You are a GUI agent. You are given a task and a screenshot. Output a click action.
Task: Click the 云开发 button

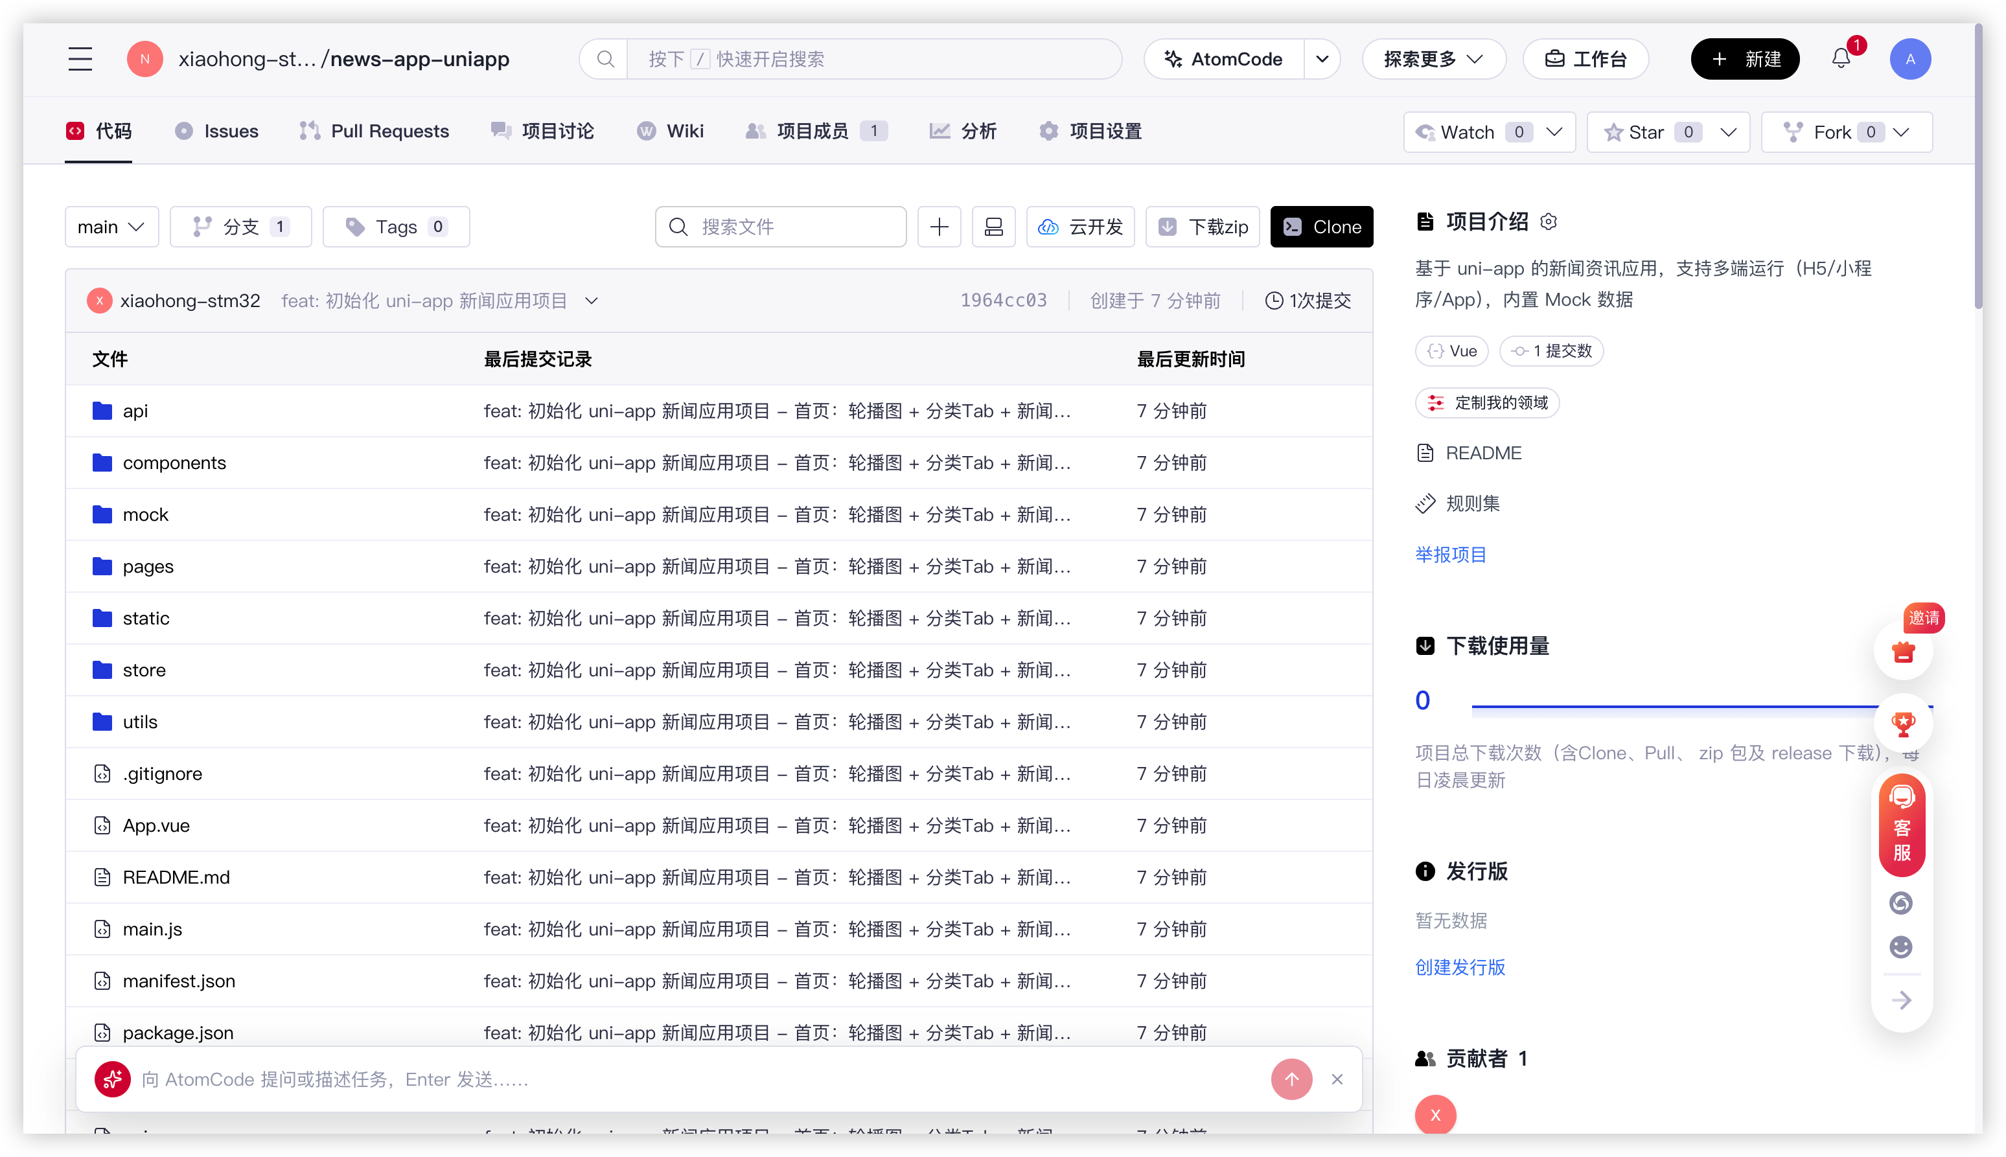click(1080, 227)
